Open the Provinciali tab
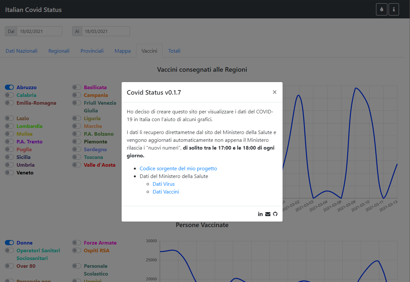 (x=92, y=51)
